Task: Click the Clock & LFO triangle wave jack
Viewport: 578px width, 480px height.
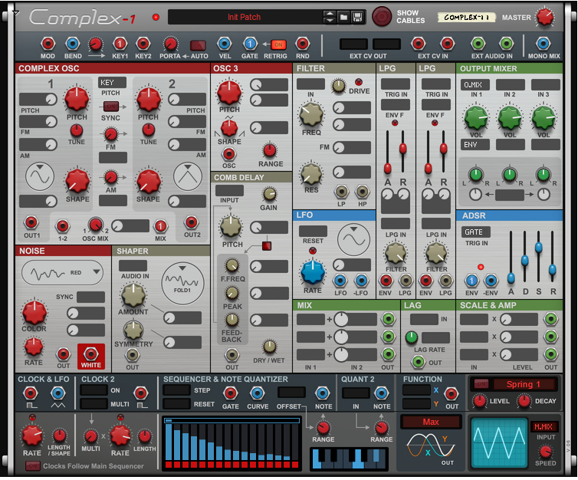Action: coord(57,393)
